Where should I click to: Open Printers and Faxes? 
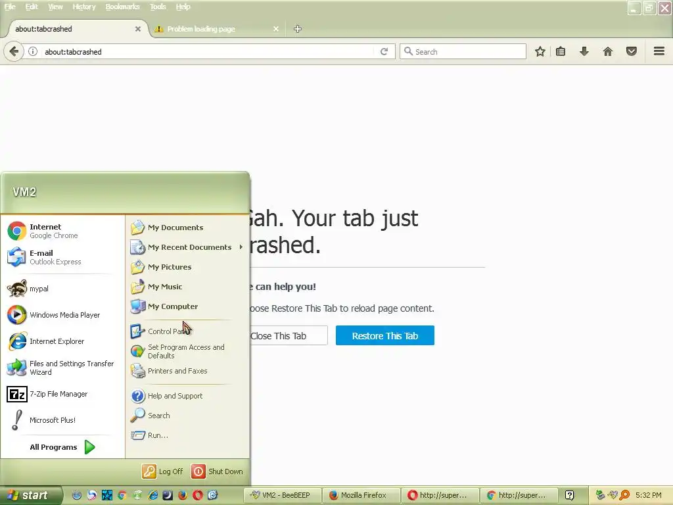tap(187, 371)
